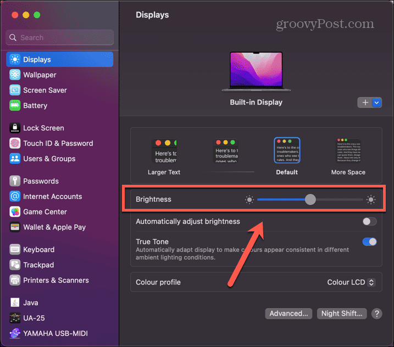Click the Wallpaper flower icon
The height and width of the screenshot is (347, 394).
click(x=15, y=75)
